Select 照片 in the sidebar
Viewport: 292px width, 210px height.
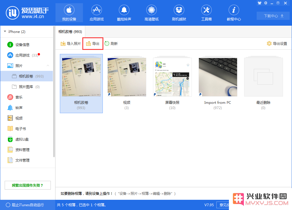pyautogui.click(x=27, y=66)
